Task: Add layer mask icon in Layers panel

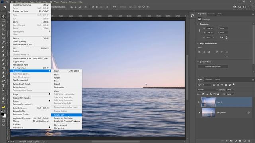Action: point(231,141)
